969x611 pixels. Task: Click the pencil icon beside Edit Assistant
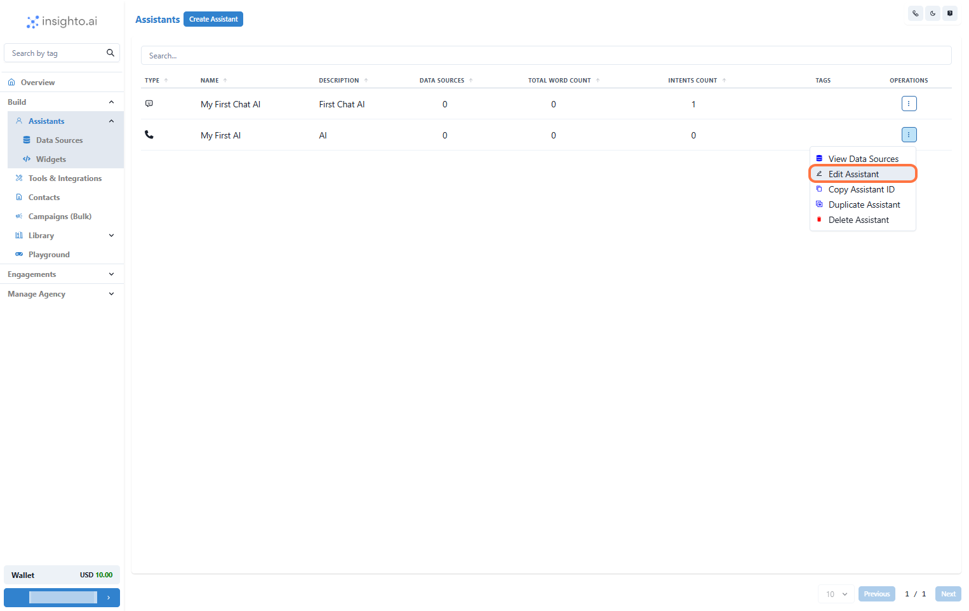pyautogui.click(x=819, y=173)
